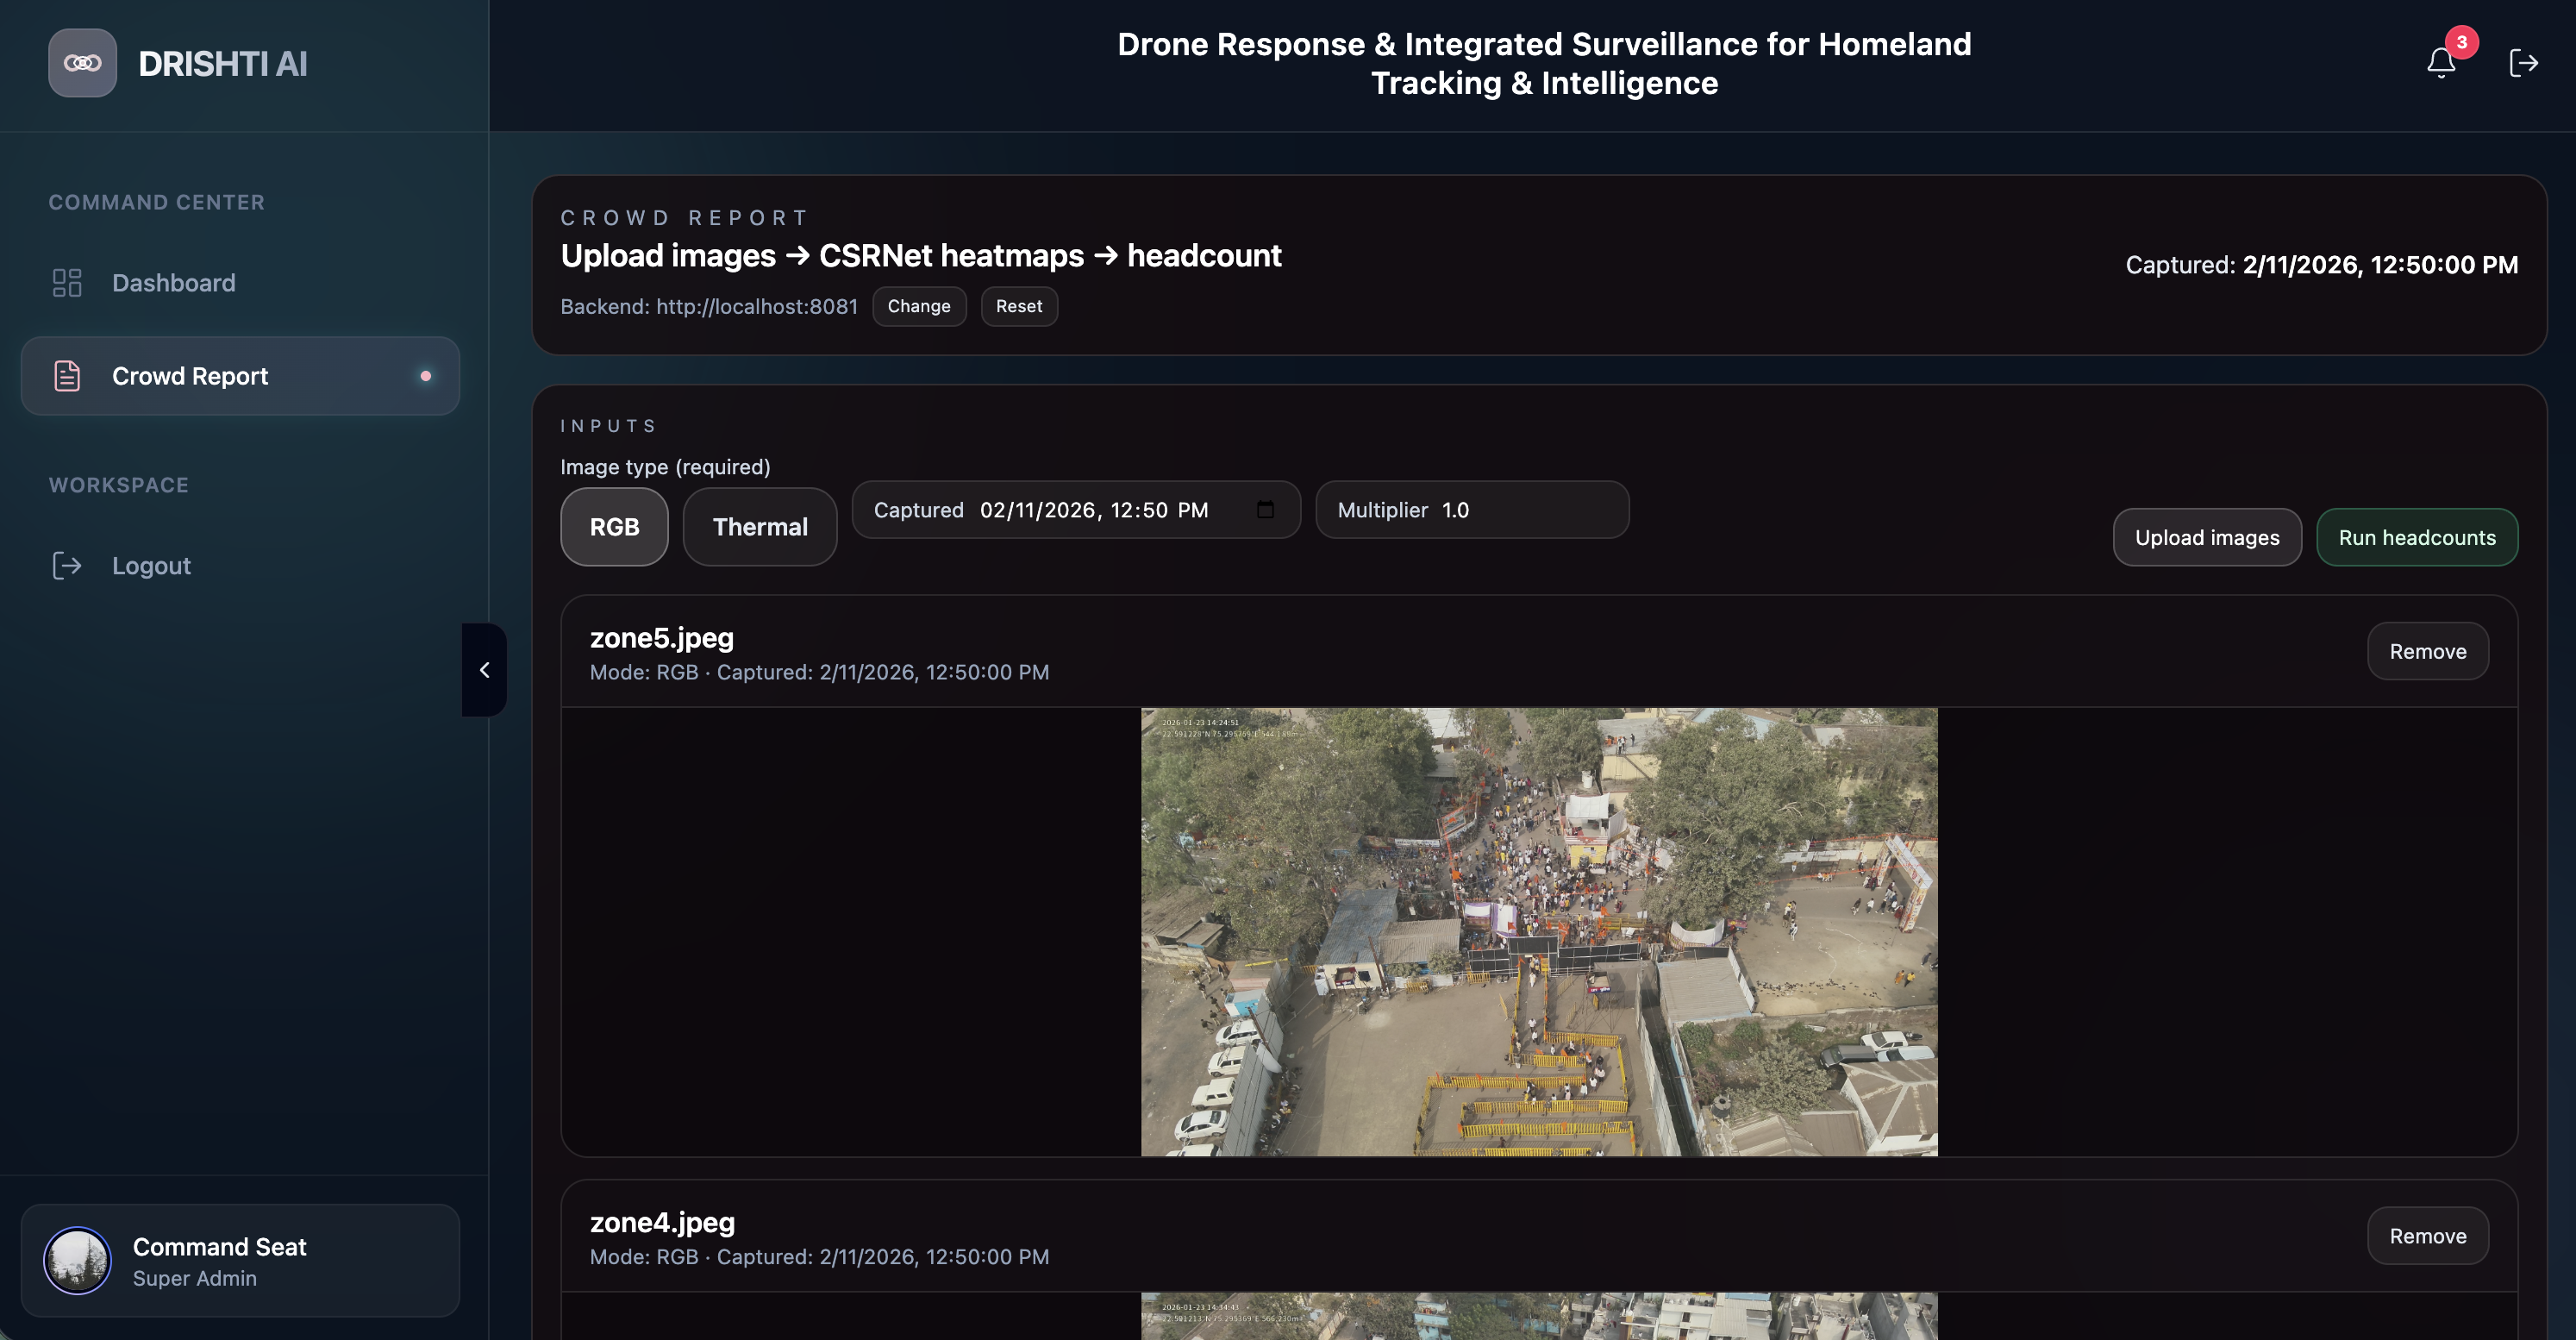2576x1340 pixels.
Task: Click the zone5 Mode: RGB caption
Action: [819, 673]
